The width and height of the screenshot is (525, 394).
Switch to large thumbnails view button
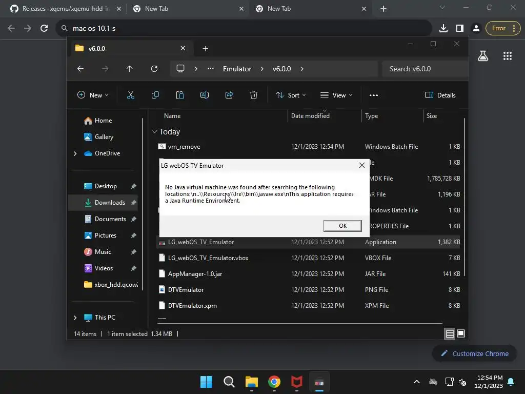(461, 333)
